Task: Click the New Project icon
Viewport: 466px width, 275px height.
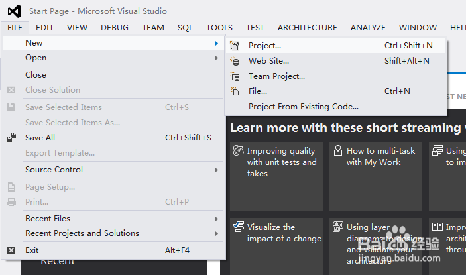Action: tap(235, 46)
